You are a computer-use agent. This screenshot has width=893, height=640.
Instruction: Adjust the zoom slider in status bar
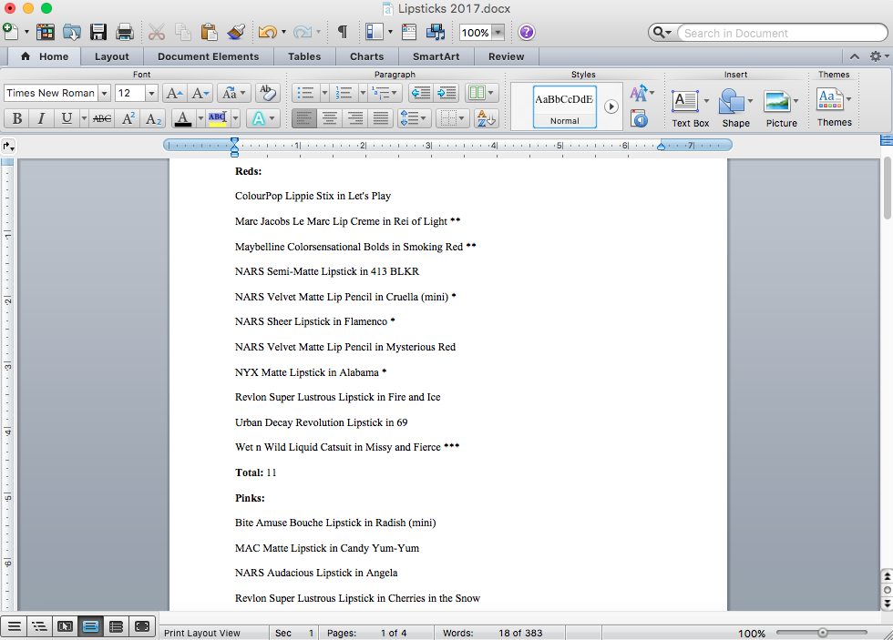pyautogui.click(x=823, y=633)
